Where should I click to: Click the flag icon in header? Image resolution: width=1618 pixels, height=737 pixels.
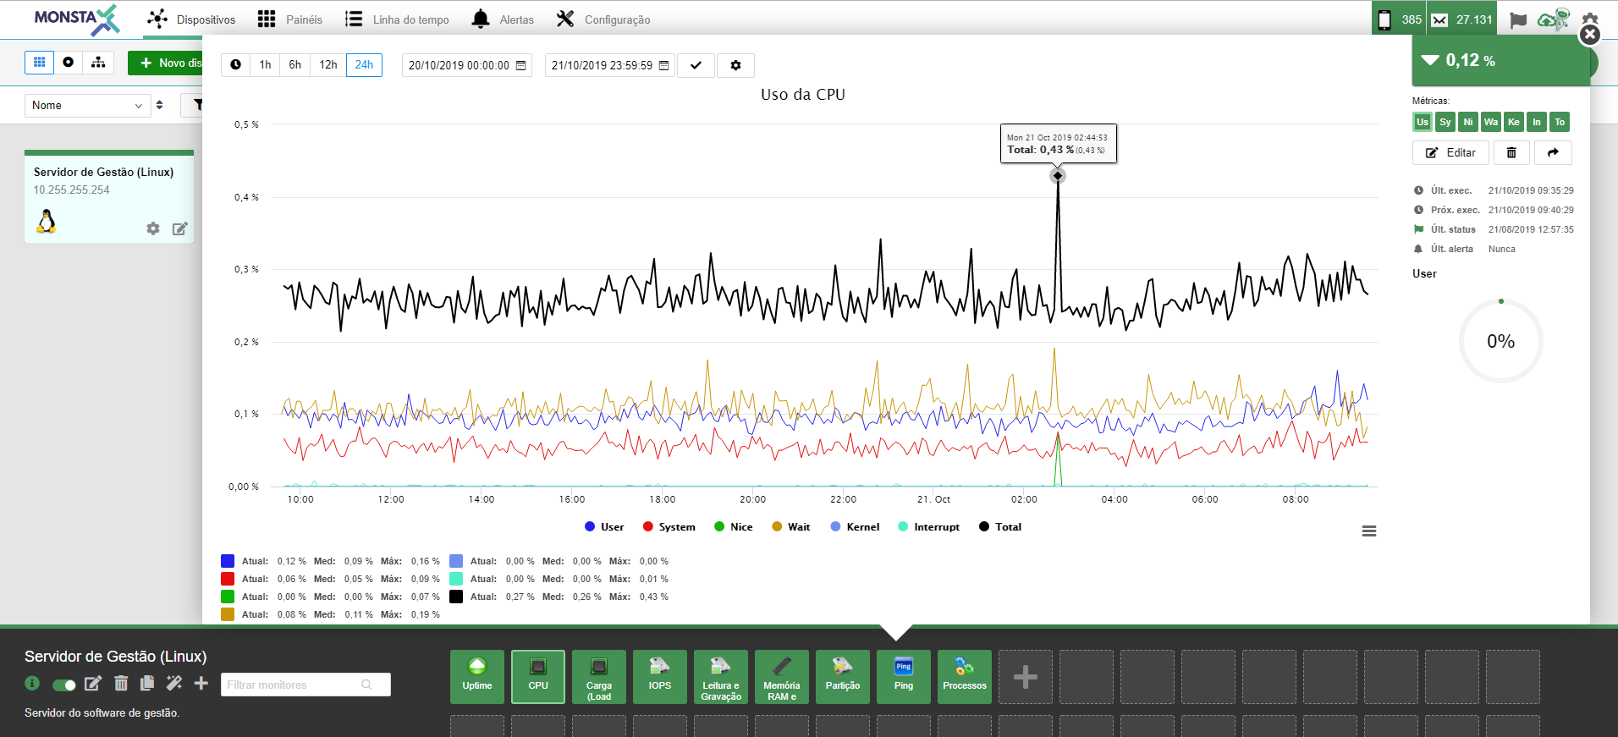(x=1518, y=20)
